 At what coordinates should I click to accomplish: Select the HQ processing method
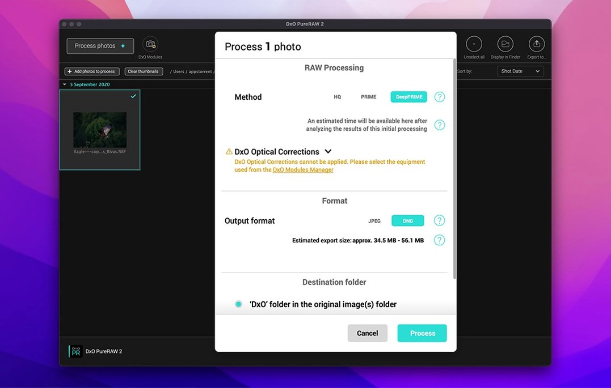pyautogui.click(x=338, y=97)
